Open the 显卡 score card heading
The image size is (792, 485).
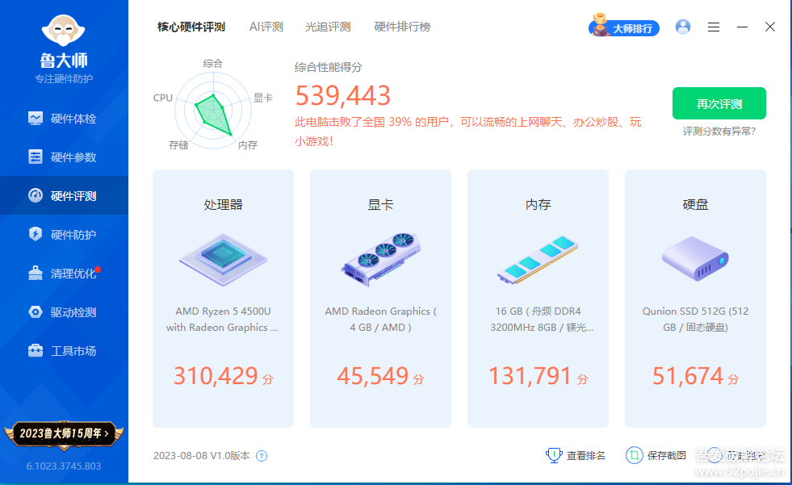(380, 204)
